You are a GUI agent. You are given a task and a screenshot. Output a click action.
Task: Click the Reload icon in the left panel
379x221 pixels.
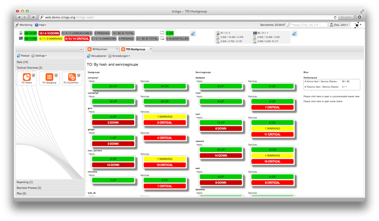[19, 56]
